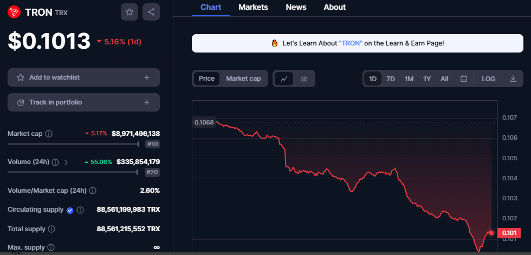Click the 88,561,199,983 TRX circulating value

click(x=128, y=210)
